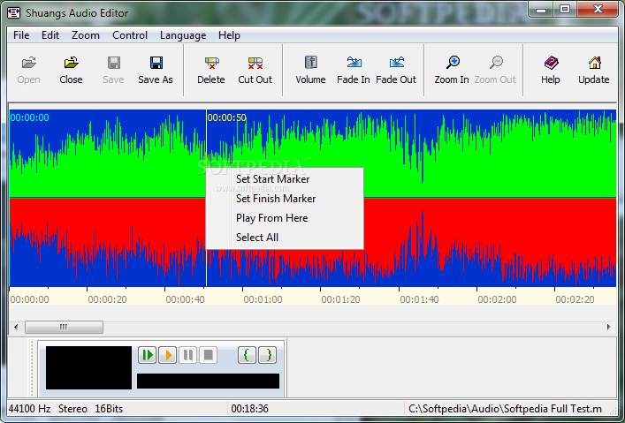Minimize the Shuangs Audio Editor window
625x423 pixels.
tap(541, 10)
